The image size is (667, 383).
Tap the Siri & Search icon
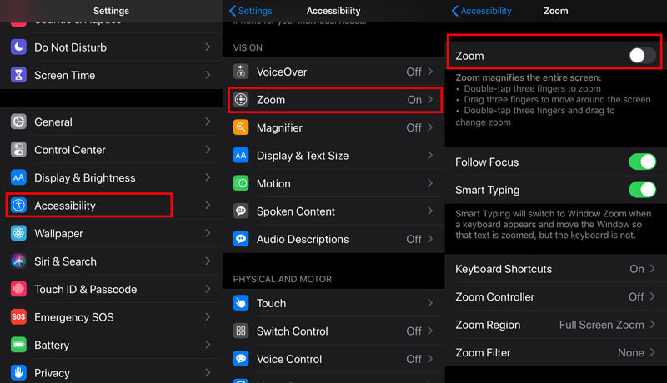18,261
